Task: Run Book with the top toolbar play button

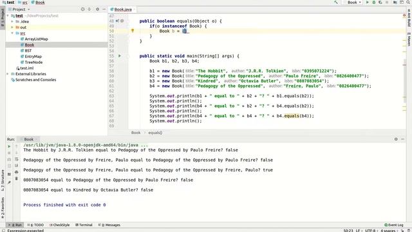Action: pyautogui.click(x=368, y=3)
